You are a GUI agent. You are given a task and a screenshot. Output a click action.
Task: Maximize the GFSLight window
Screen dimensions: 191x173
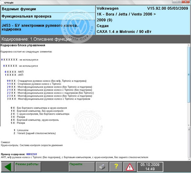pyautogui.click(x=179, y=2)
